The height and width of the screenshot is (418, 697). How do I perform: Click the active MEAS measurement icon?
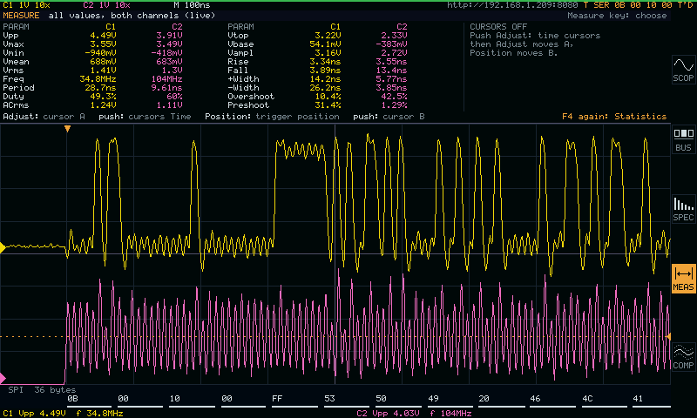pyautogui.click(x=683, y=279)
